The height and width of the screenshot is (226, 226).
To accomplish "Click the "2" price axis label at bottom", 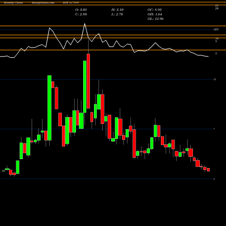I will coord(214,179).
